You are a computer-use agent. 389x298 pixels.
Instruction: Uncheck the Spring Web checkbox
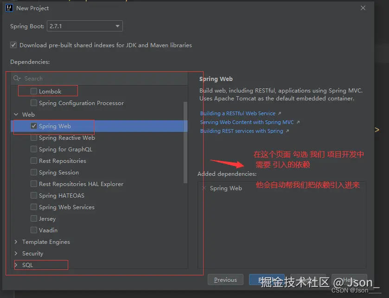pyautogui.click(x=34, y=126)
